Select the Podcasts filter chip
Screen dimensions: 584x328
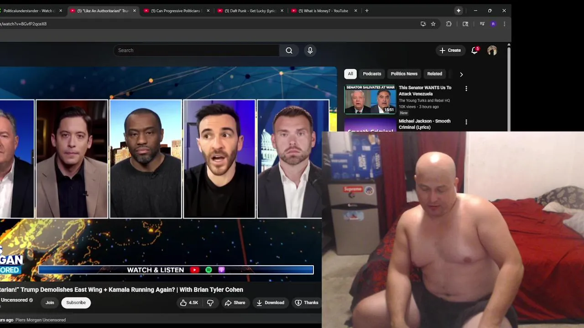[x=372, y=74]
